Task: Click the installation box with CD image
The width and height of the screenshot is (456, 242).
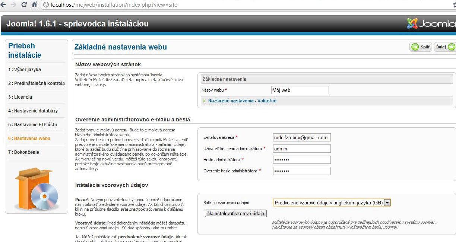Action: tap(37, 189)
